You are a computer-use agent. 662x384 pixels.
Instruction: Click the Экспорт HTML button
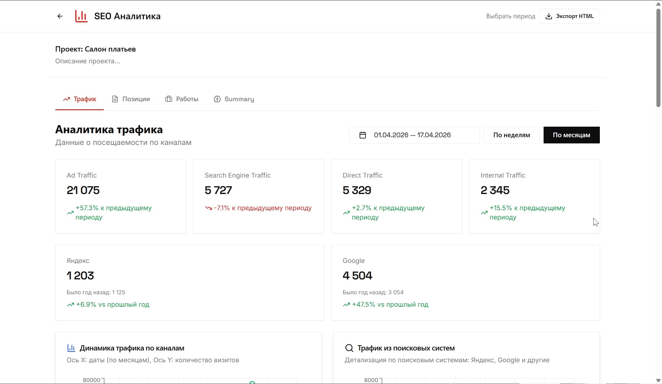click(569, 16)
